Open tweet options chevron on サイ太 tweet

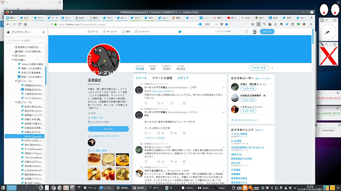click(x=223, y=147)
